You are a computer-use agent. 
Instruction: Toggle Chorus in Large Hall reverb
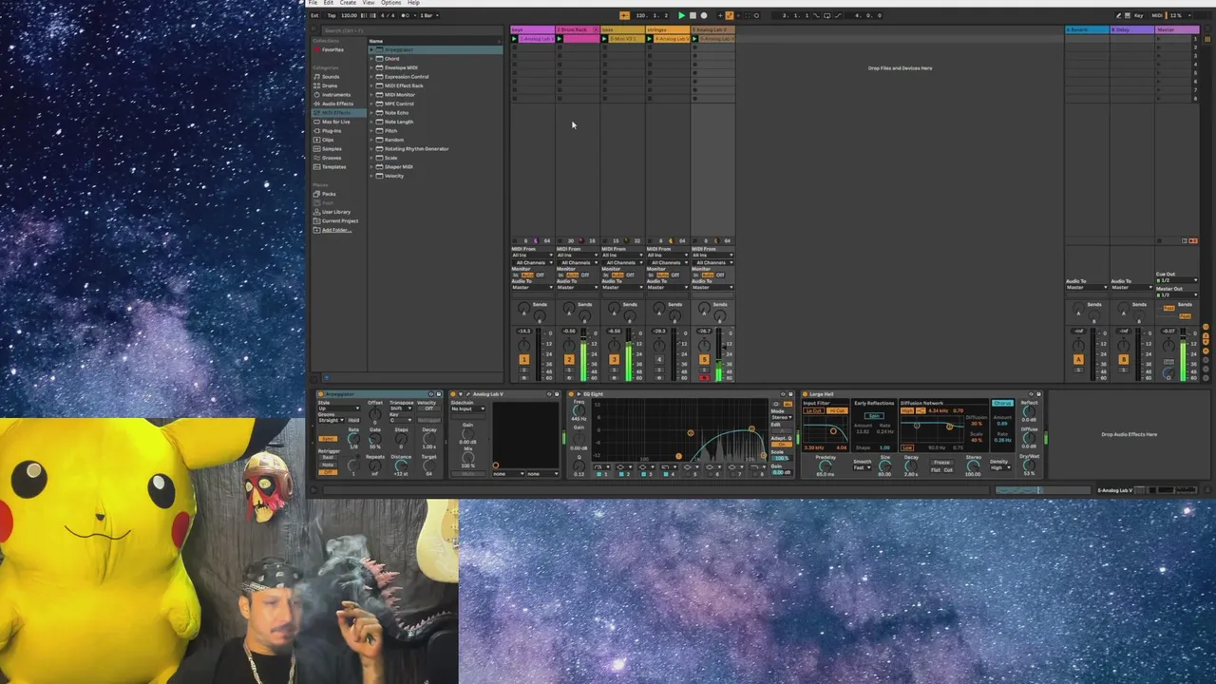(x=1002, y=403)
